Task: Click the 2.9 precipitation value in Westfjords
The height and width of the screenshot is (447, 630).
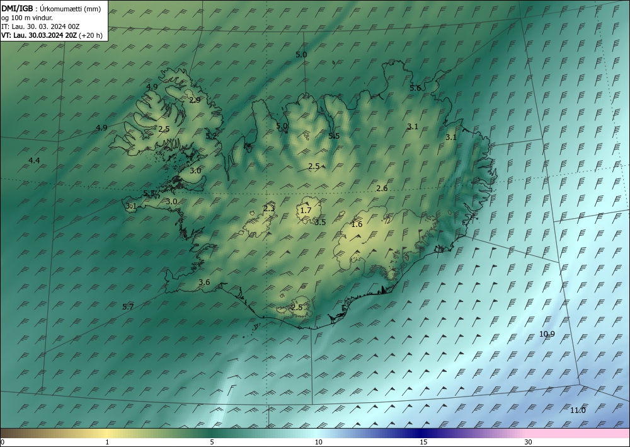Action: (x=195, y=100)
